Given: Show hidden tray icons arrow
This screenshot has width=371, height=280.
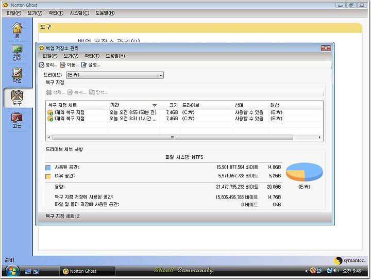Looking at the screenshot, I should [x=307, y=271].
